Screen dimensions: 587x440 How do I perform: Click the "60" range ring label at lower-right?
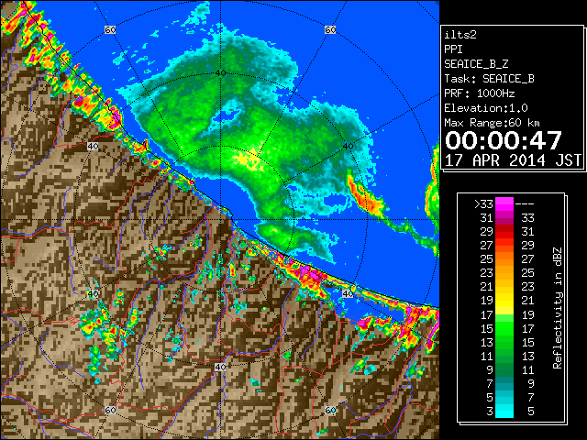[330, 410]
